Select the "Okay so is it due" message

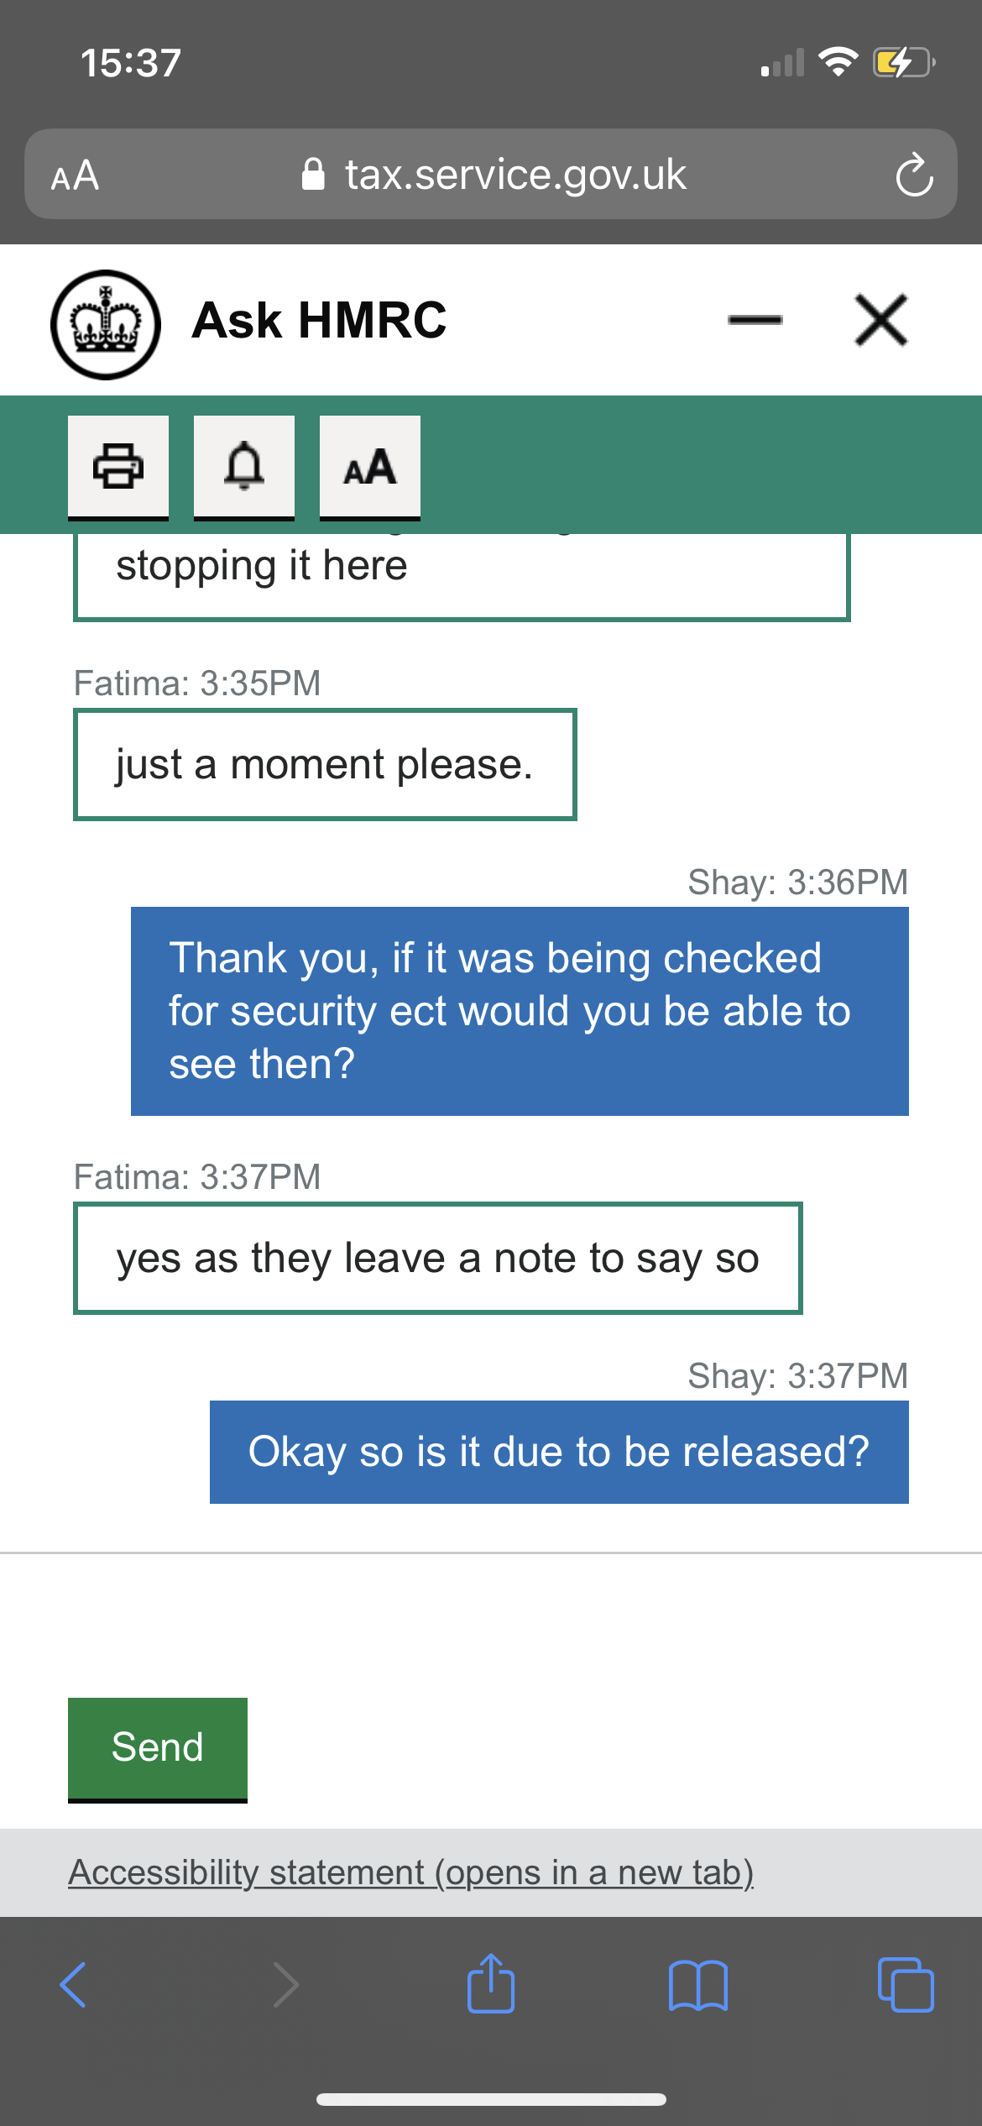559,1452
